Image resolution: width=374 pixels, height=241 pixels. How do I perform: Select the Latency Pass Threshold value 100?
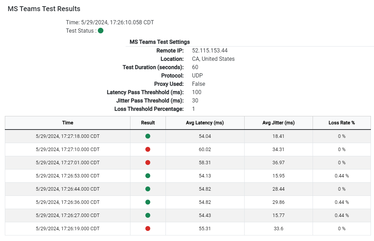click(196, 92)
